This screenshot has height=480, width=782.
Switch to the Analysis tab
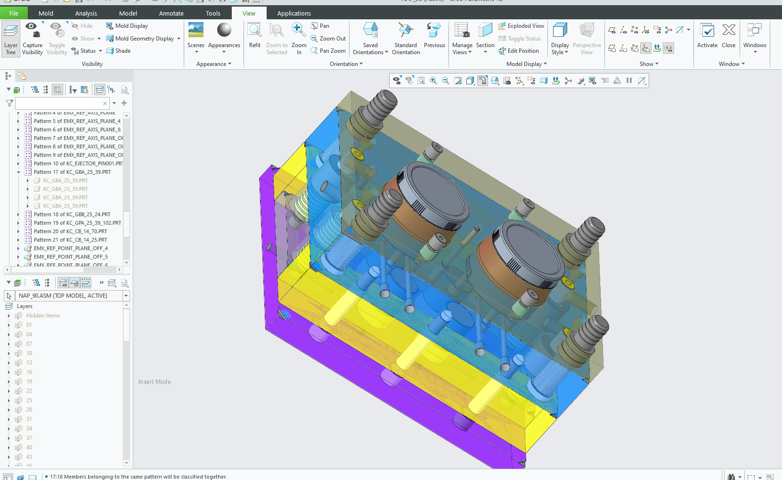pos(86,13)
